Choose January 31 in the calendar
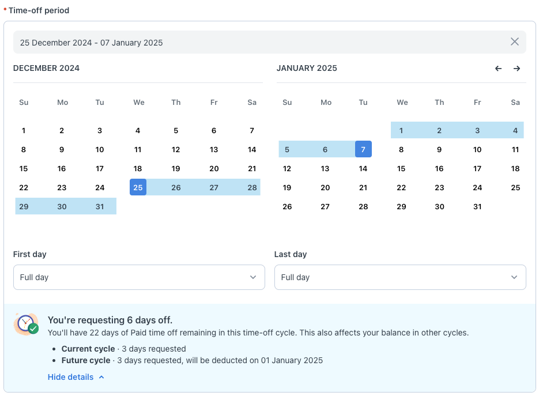Screen dimensions: 539x396 coord(477,206)
